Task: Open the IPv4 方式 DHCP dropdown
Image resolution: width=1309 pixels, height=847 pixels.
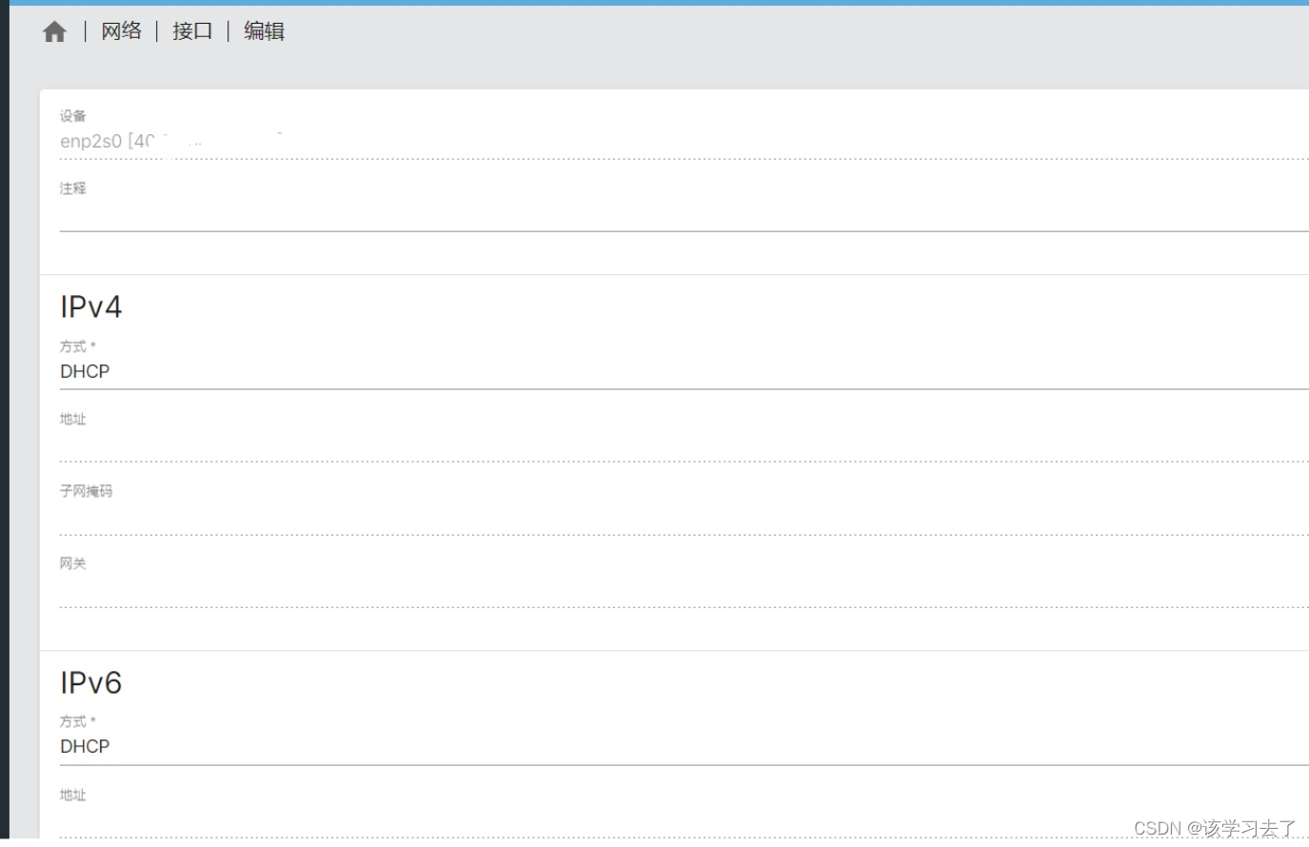Action: [666, 372]
